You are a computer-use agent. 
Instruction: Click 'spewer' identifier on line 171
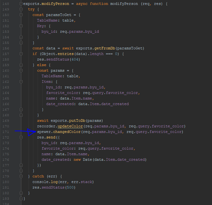(44, 132)
